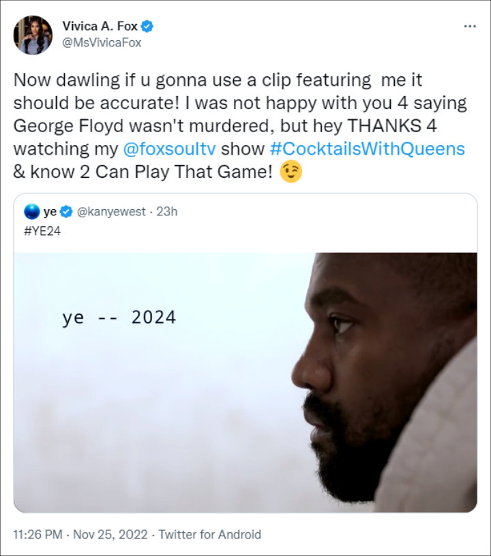Open the ye display name in quoted tweet
The image size is (491, 556).
(50, 212)
